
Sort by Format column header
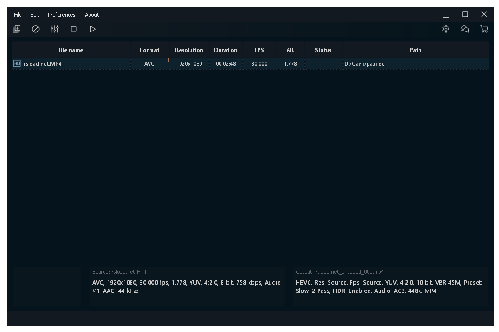pos(150,50)
